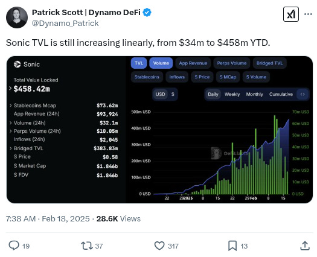This screenshot has width=317, height=257.
Task: Click the S FDV label
Action: click(x=21, y=175)
